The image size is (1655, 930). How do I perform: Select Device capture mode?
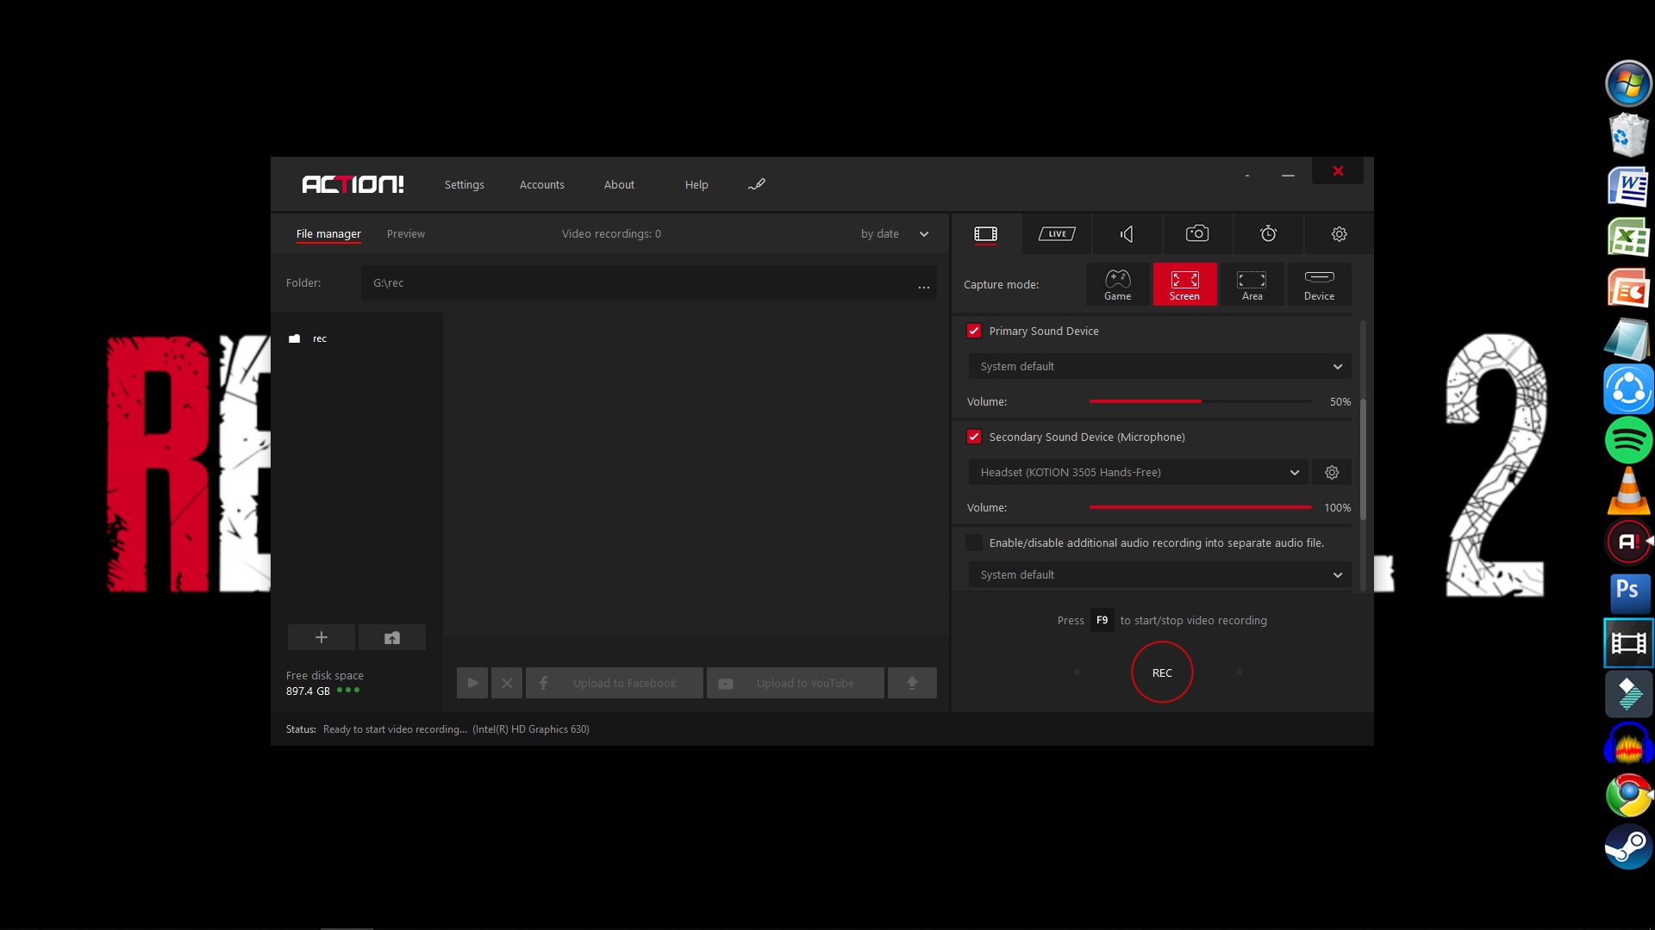(x=1319, y=284)
